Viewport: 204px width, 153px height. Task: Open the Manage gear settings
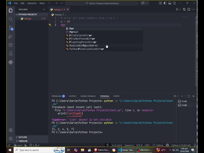pyautogui.click(x=11, y=138)
